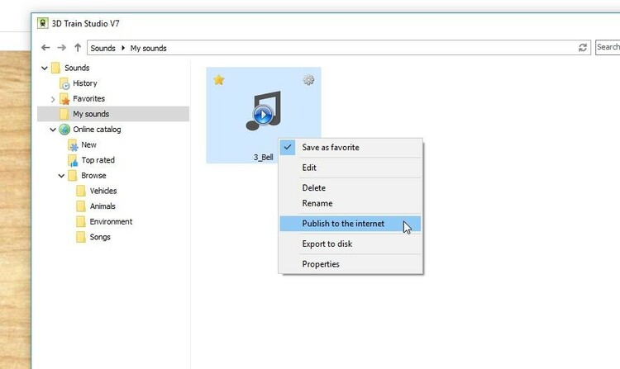Image resolution: width=620 pixels, height=369 pixels.
Task: Refresh the sound catalog list
Action: (583, 48)
